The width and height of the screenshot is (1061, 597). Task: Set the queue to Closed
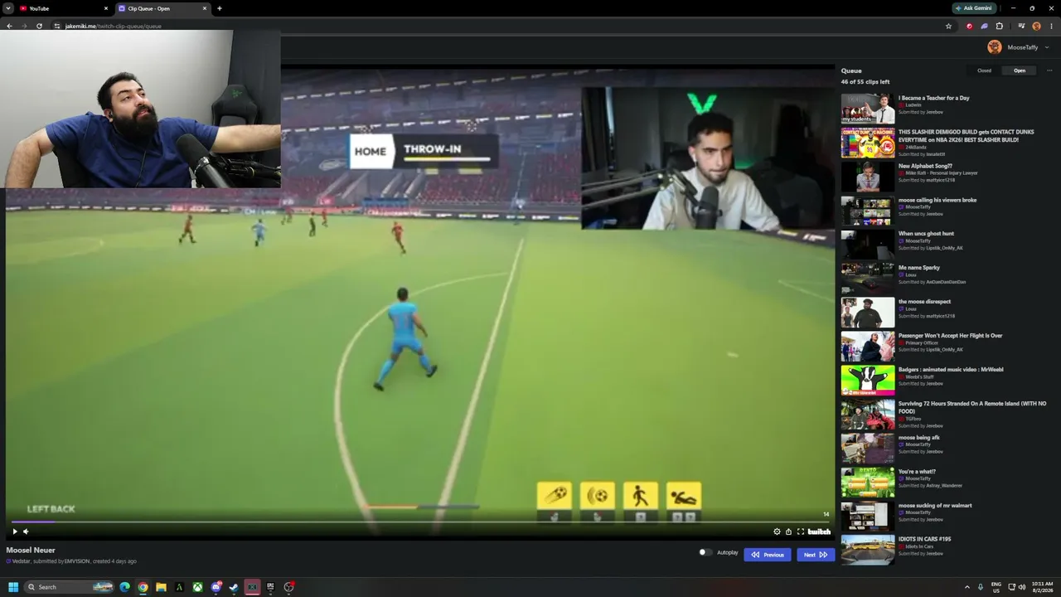coord(984,70)
